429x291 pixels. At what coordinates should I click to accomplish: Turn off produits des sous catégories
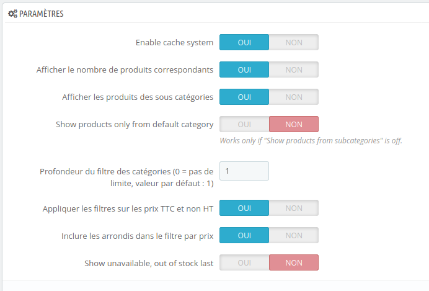coord(294,97)
